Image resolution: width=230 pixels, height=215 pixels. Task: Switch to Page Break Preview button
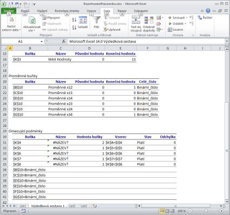coord(172,211)
